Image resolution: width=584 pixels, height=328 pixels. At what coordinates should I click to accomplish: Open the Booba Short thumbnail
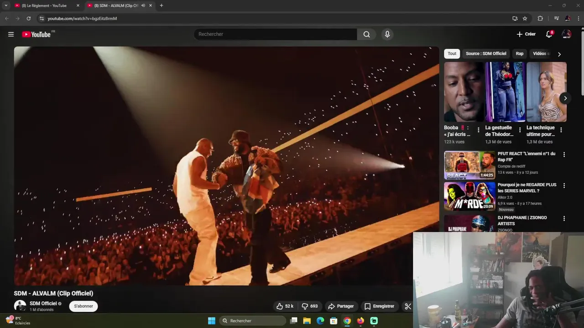(x=464, y=92)
